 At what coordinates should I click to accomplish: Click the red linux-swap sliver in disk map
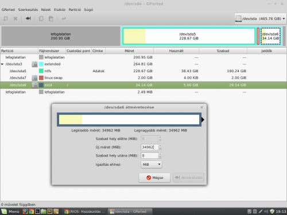tap(258, 36)
